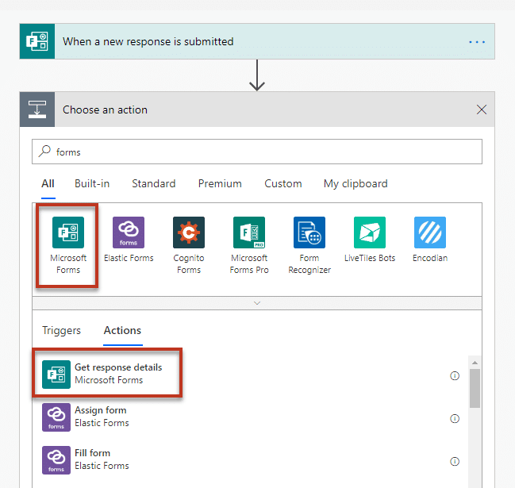The image size is (515, 488).
Task: Open info for Fill form action
Action: [x=455, y=461]
